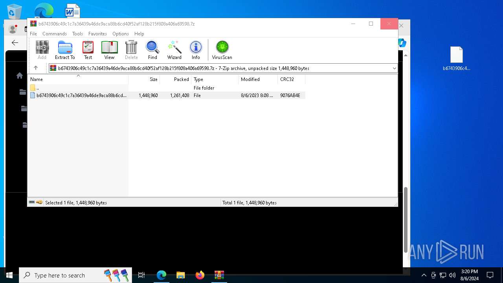Open File Explorer from taskbar
This screenshot has width=503, height=283.
click(181, 275)
